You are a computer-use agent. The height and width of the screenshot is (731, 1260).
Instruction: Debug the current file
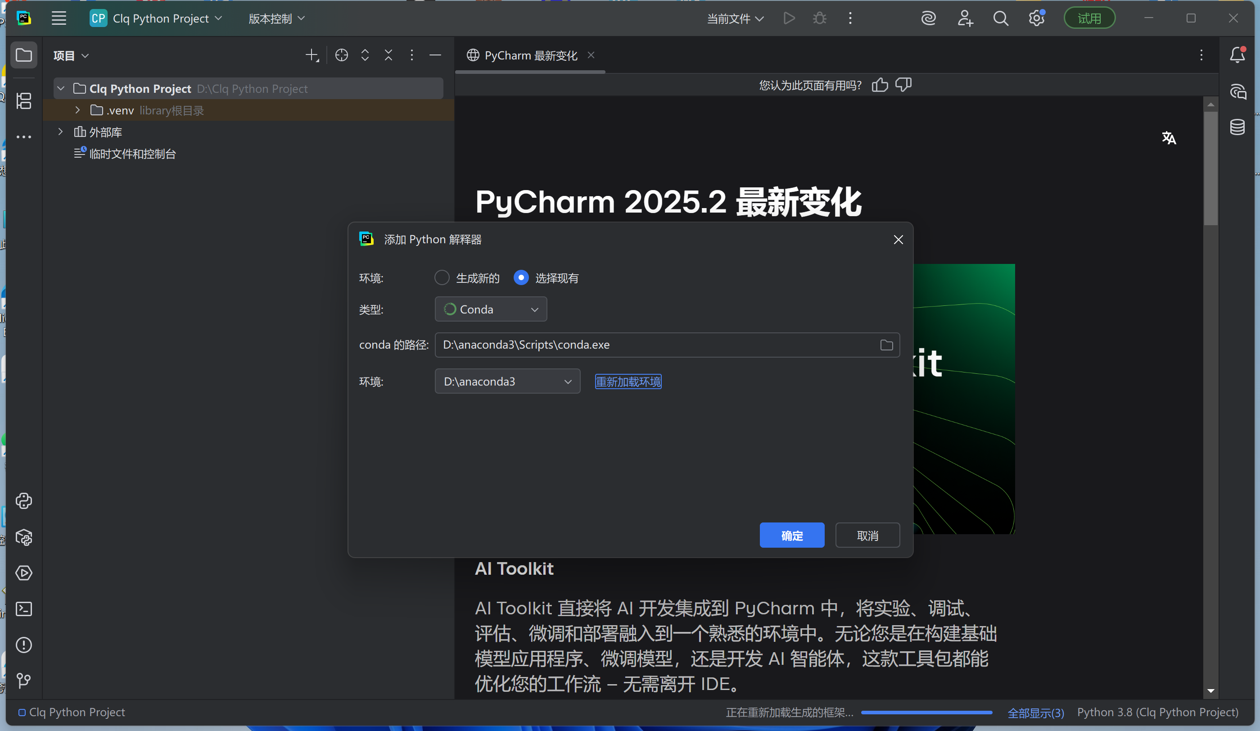819,18
